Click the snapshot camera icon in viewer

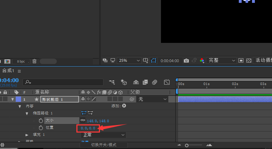186,61
